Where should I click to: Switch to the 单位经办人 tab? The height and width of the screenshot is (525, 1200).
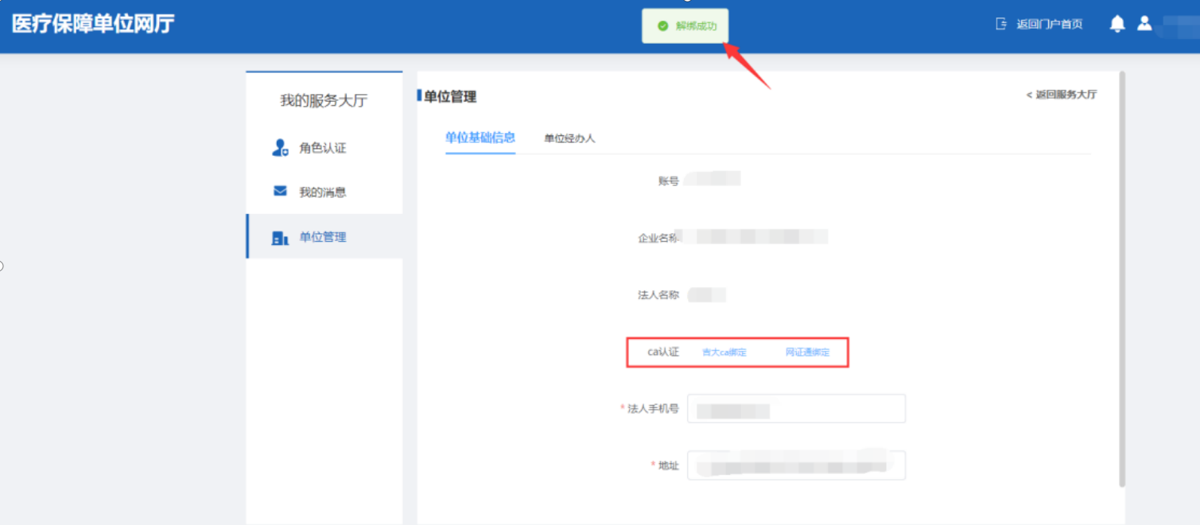point(569,138)
